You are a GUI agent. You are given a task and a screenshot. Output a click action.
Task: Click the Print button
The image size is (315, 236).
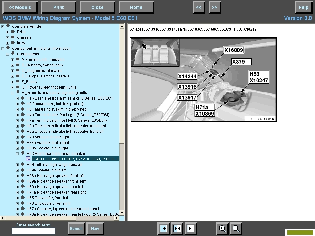click(59, 7)
